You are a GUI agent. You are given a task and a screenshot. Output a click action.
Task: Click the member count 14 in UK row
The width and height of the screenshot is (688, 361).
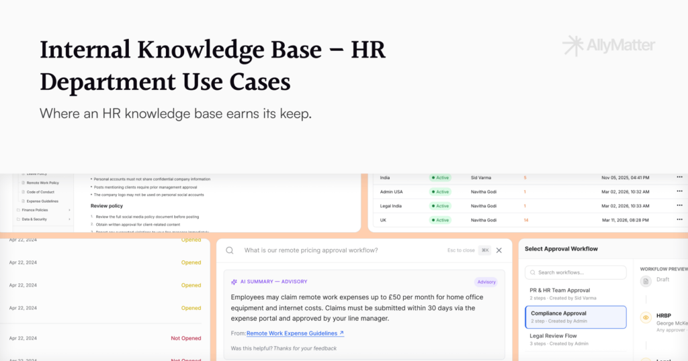[526, 220]
